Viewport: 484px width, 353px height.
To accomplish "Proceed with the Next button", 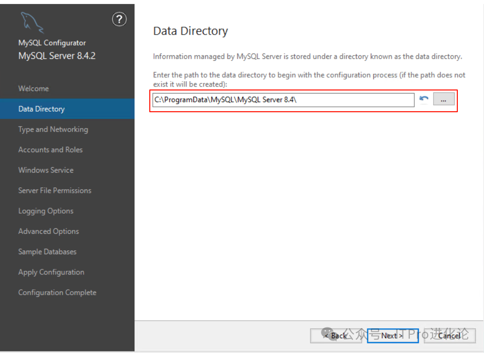I will click(x=393, y=336).
